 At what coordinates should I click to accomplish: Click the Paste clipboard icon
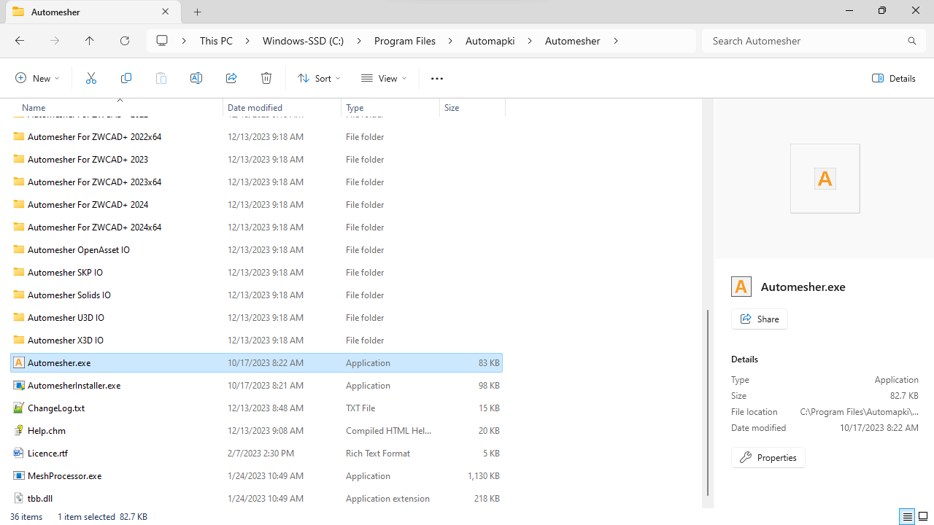(x=161, y=78)
